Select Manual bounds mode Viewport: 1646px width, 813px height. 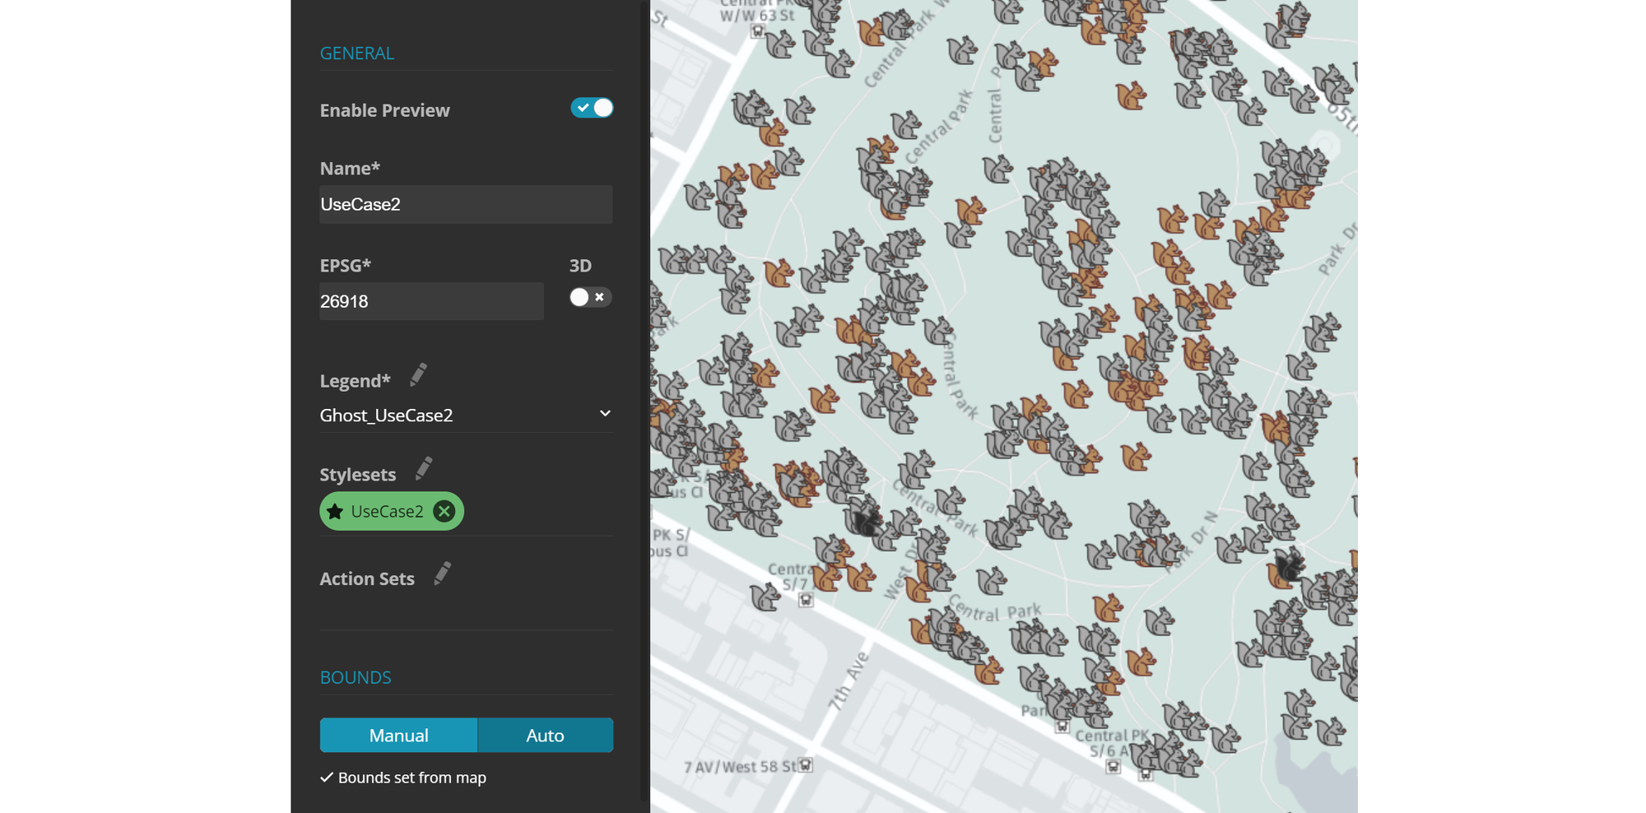pyautogui.click(x=398, y=735)
